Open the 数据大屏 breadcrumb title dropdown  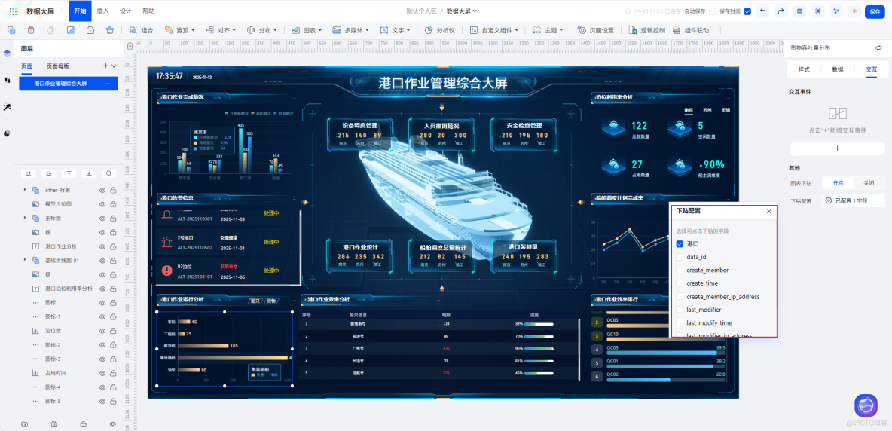[x=461, y=11]
